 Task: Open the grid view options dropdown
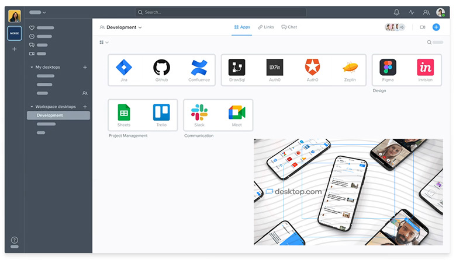point(104,43)
